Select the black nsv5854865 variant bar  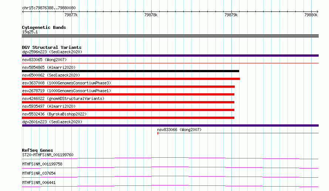click(130, 71)
